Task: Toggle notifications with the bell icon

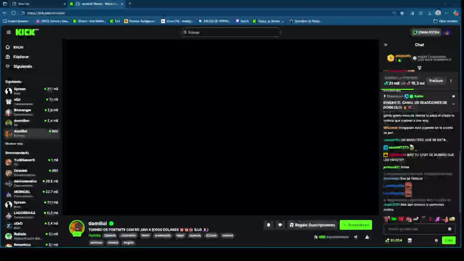Action: coord(268,225)
